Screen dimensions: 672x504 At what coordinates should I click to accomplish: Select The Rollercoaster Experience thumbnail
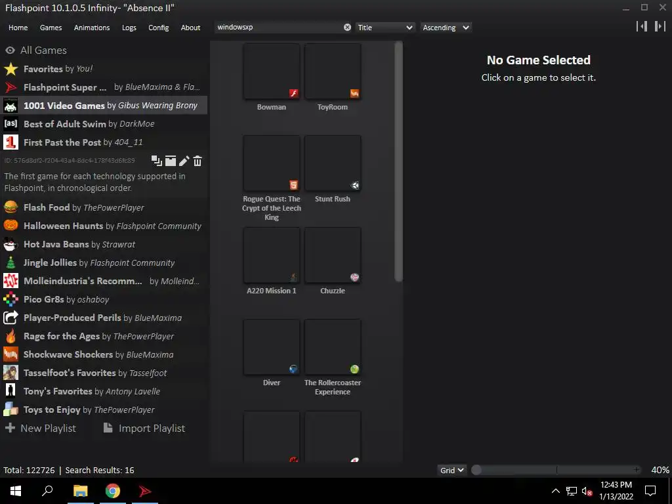click(333, 346)
